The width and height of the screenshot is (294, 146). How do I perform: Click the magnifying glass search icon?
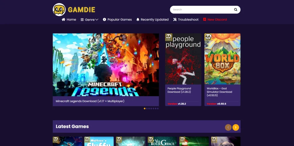(235, 10)
